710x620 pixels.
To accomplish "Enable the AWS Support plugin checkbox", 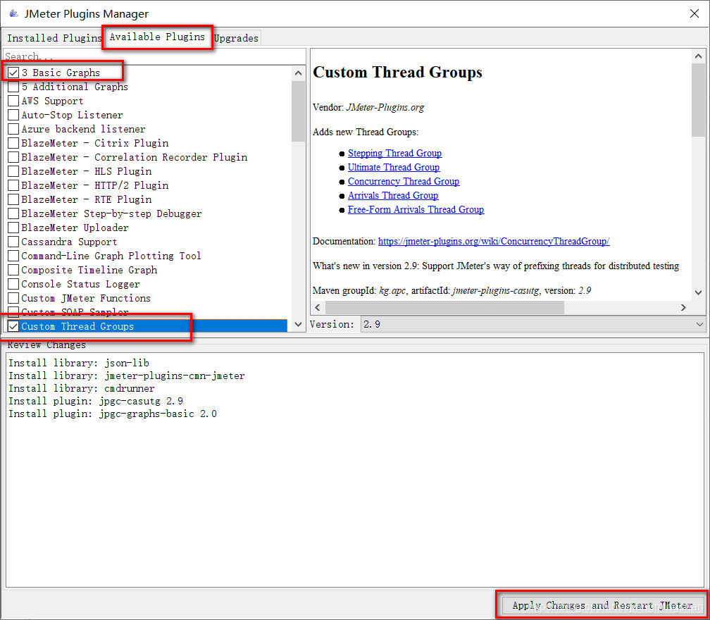I will pyautogui.click(x=13, y=101).
